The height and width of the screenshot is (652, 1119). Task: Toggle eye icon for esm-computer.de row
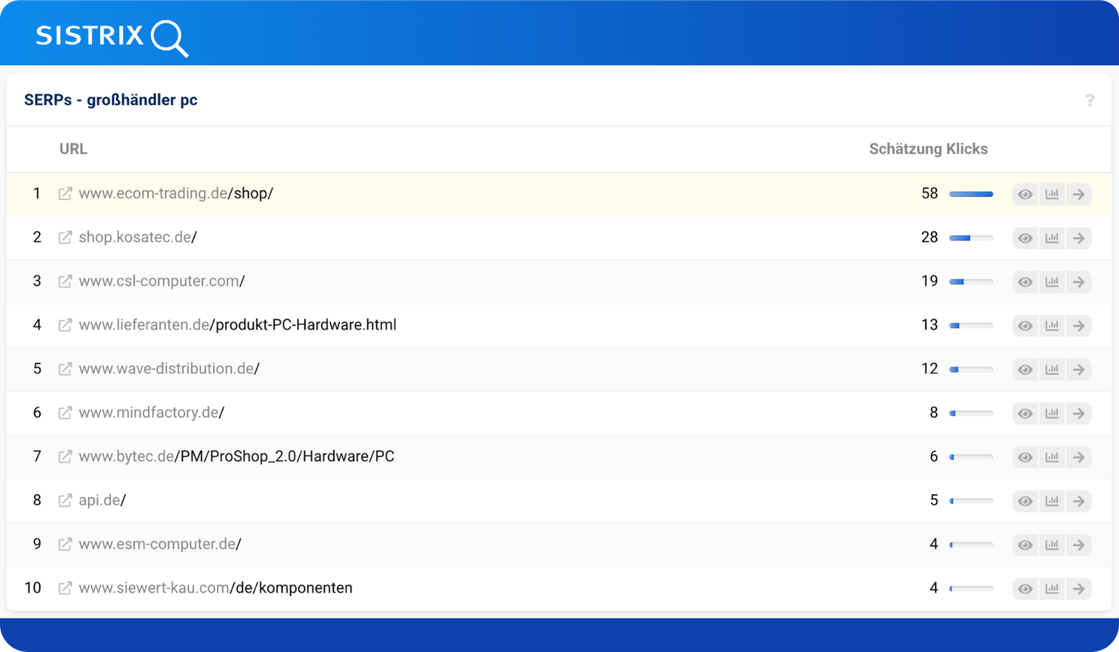point(1025,545)
